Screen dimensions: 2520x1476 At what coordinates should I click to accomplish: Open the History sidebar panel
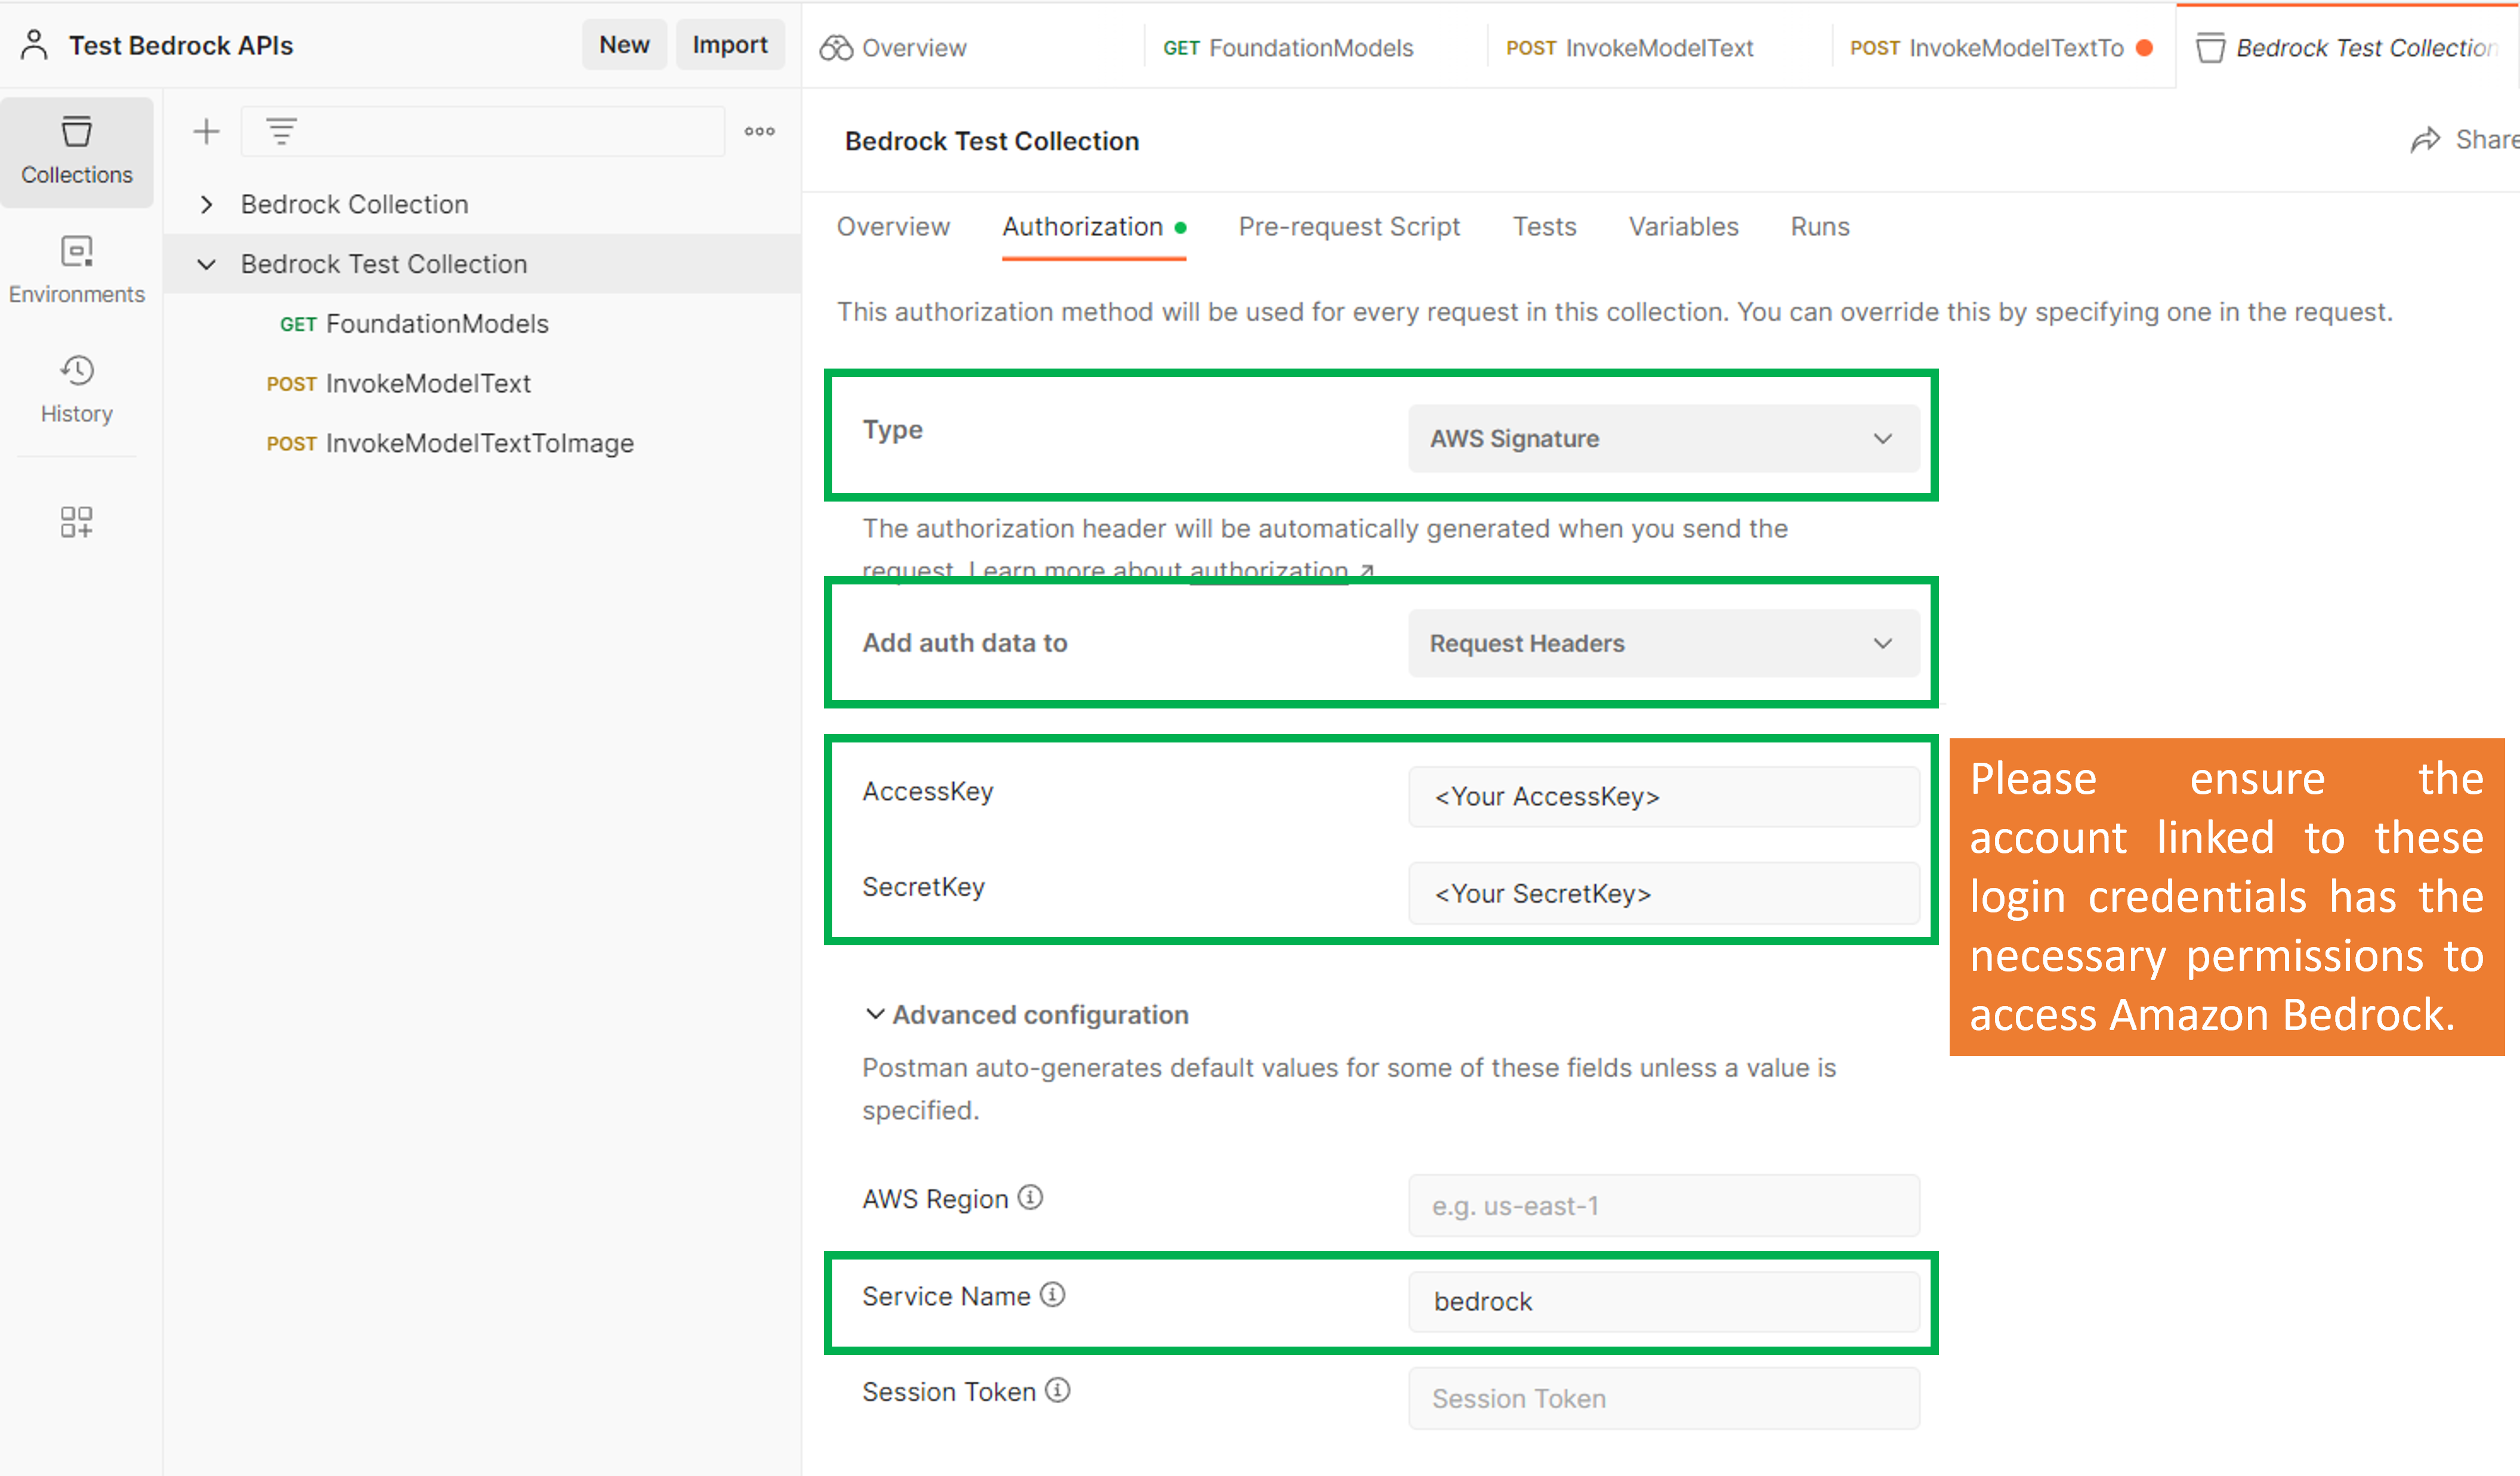click(76, 389)
